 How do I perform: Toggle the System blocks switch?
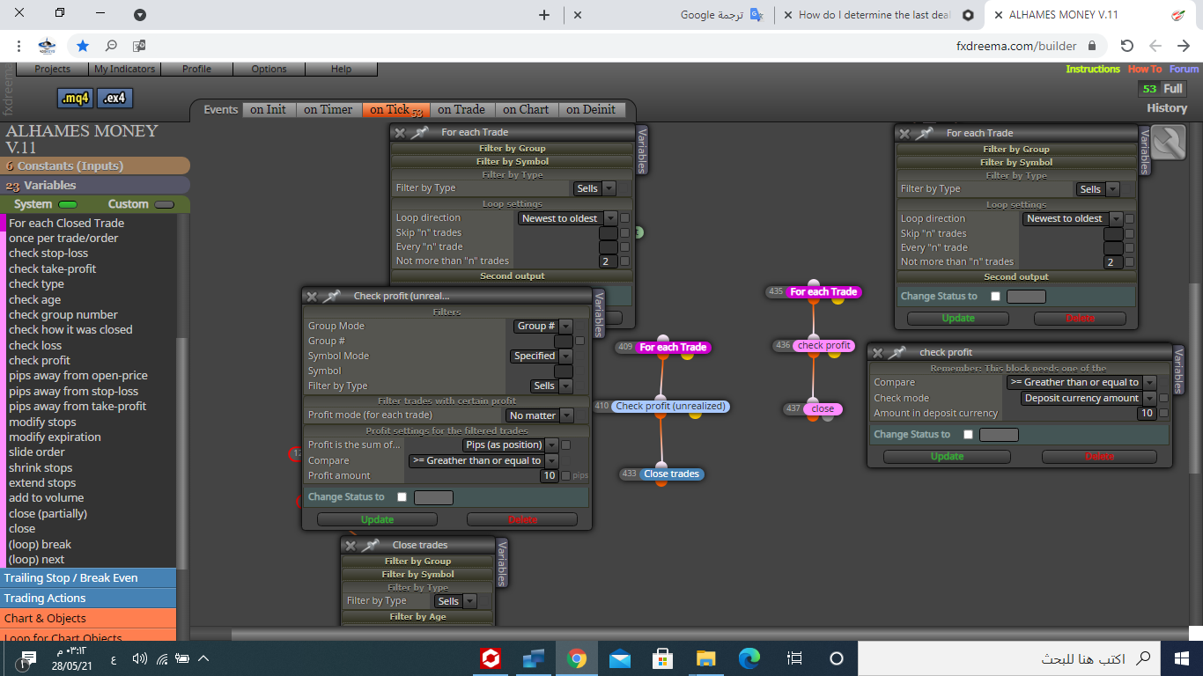click(x=68, y=204)
